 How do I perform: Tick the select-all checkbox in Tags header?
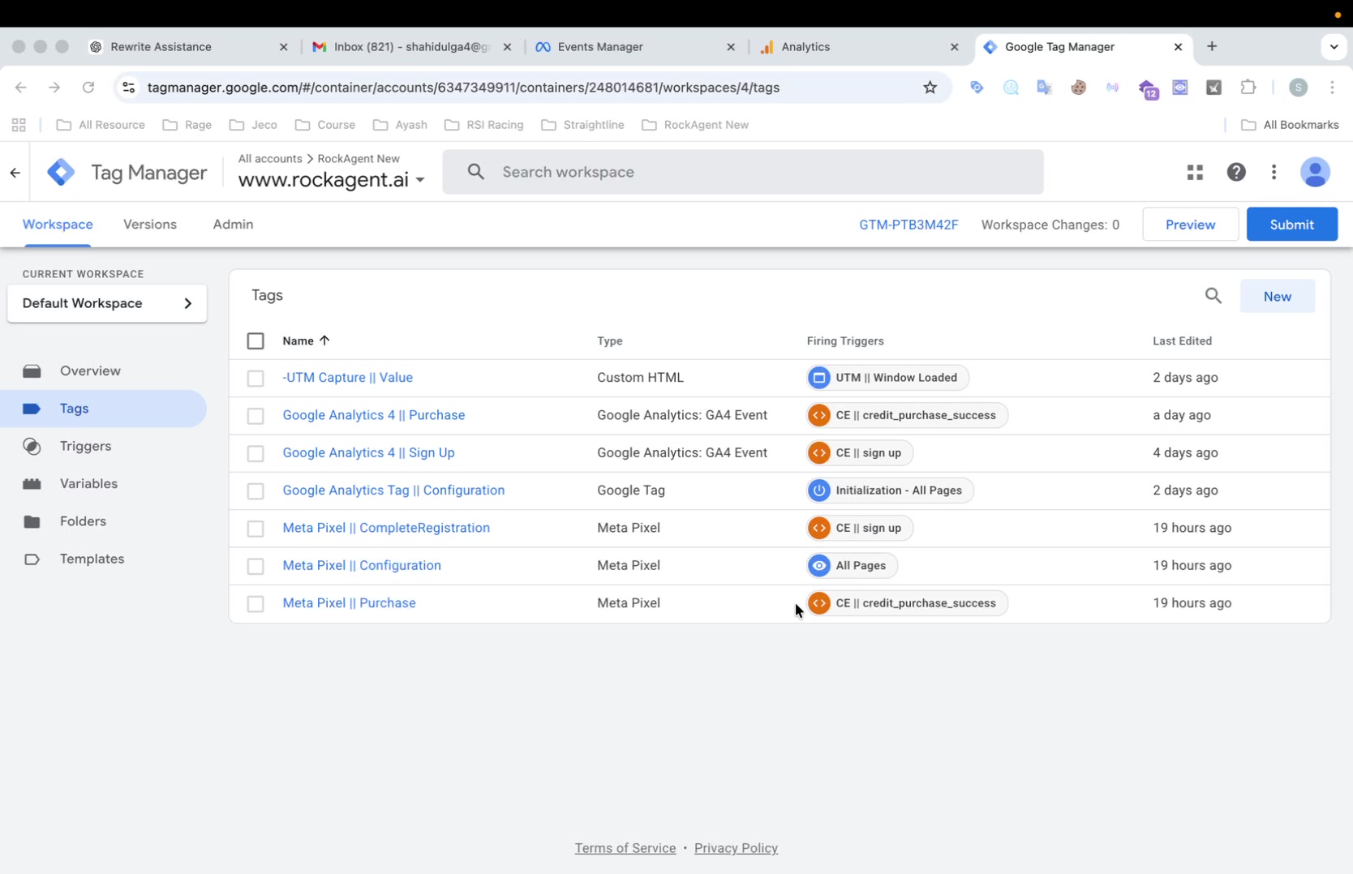tap(256, 341)
